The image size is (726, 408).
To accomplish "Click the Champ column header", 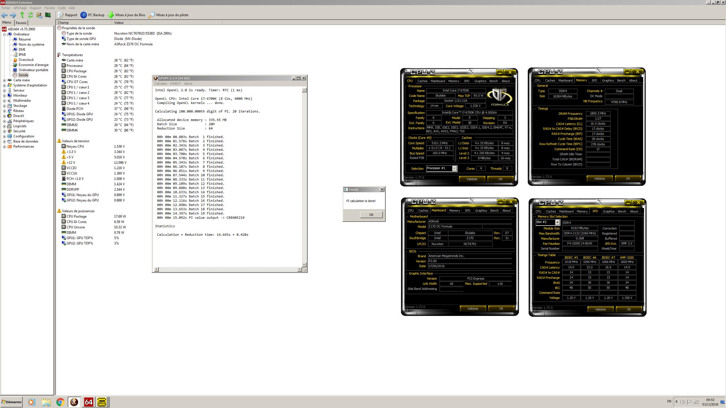I will (x=84, y=22).
